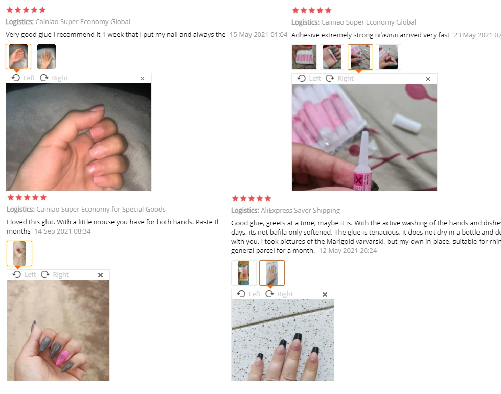The height and width of the screenshot is (394, 501).
Task: Rotate left the pink glue tubes photo
Action: click(x=309, y=78)
